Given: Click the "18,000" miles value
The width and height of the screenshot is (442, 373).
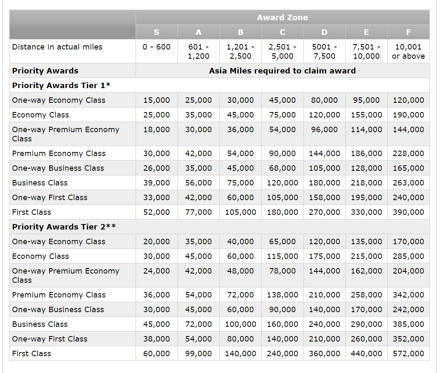Looking at the screenshot, I should 157,129.
